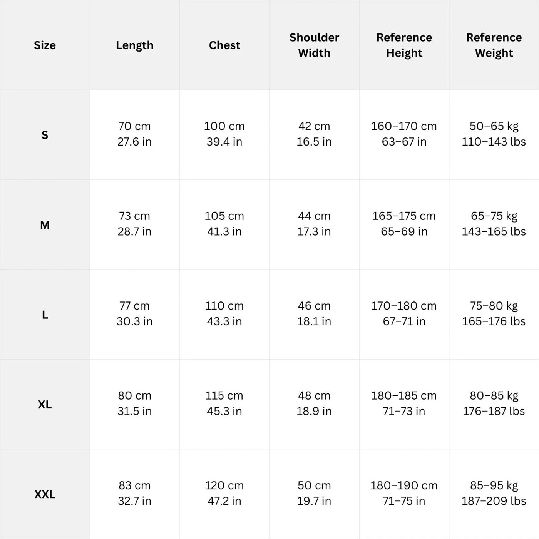Select the Chest column header
539x539 pixels.
click(224, 45)
